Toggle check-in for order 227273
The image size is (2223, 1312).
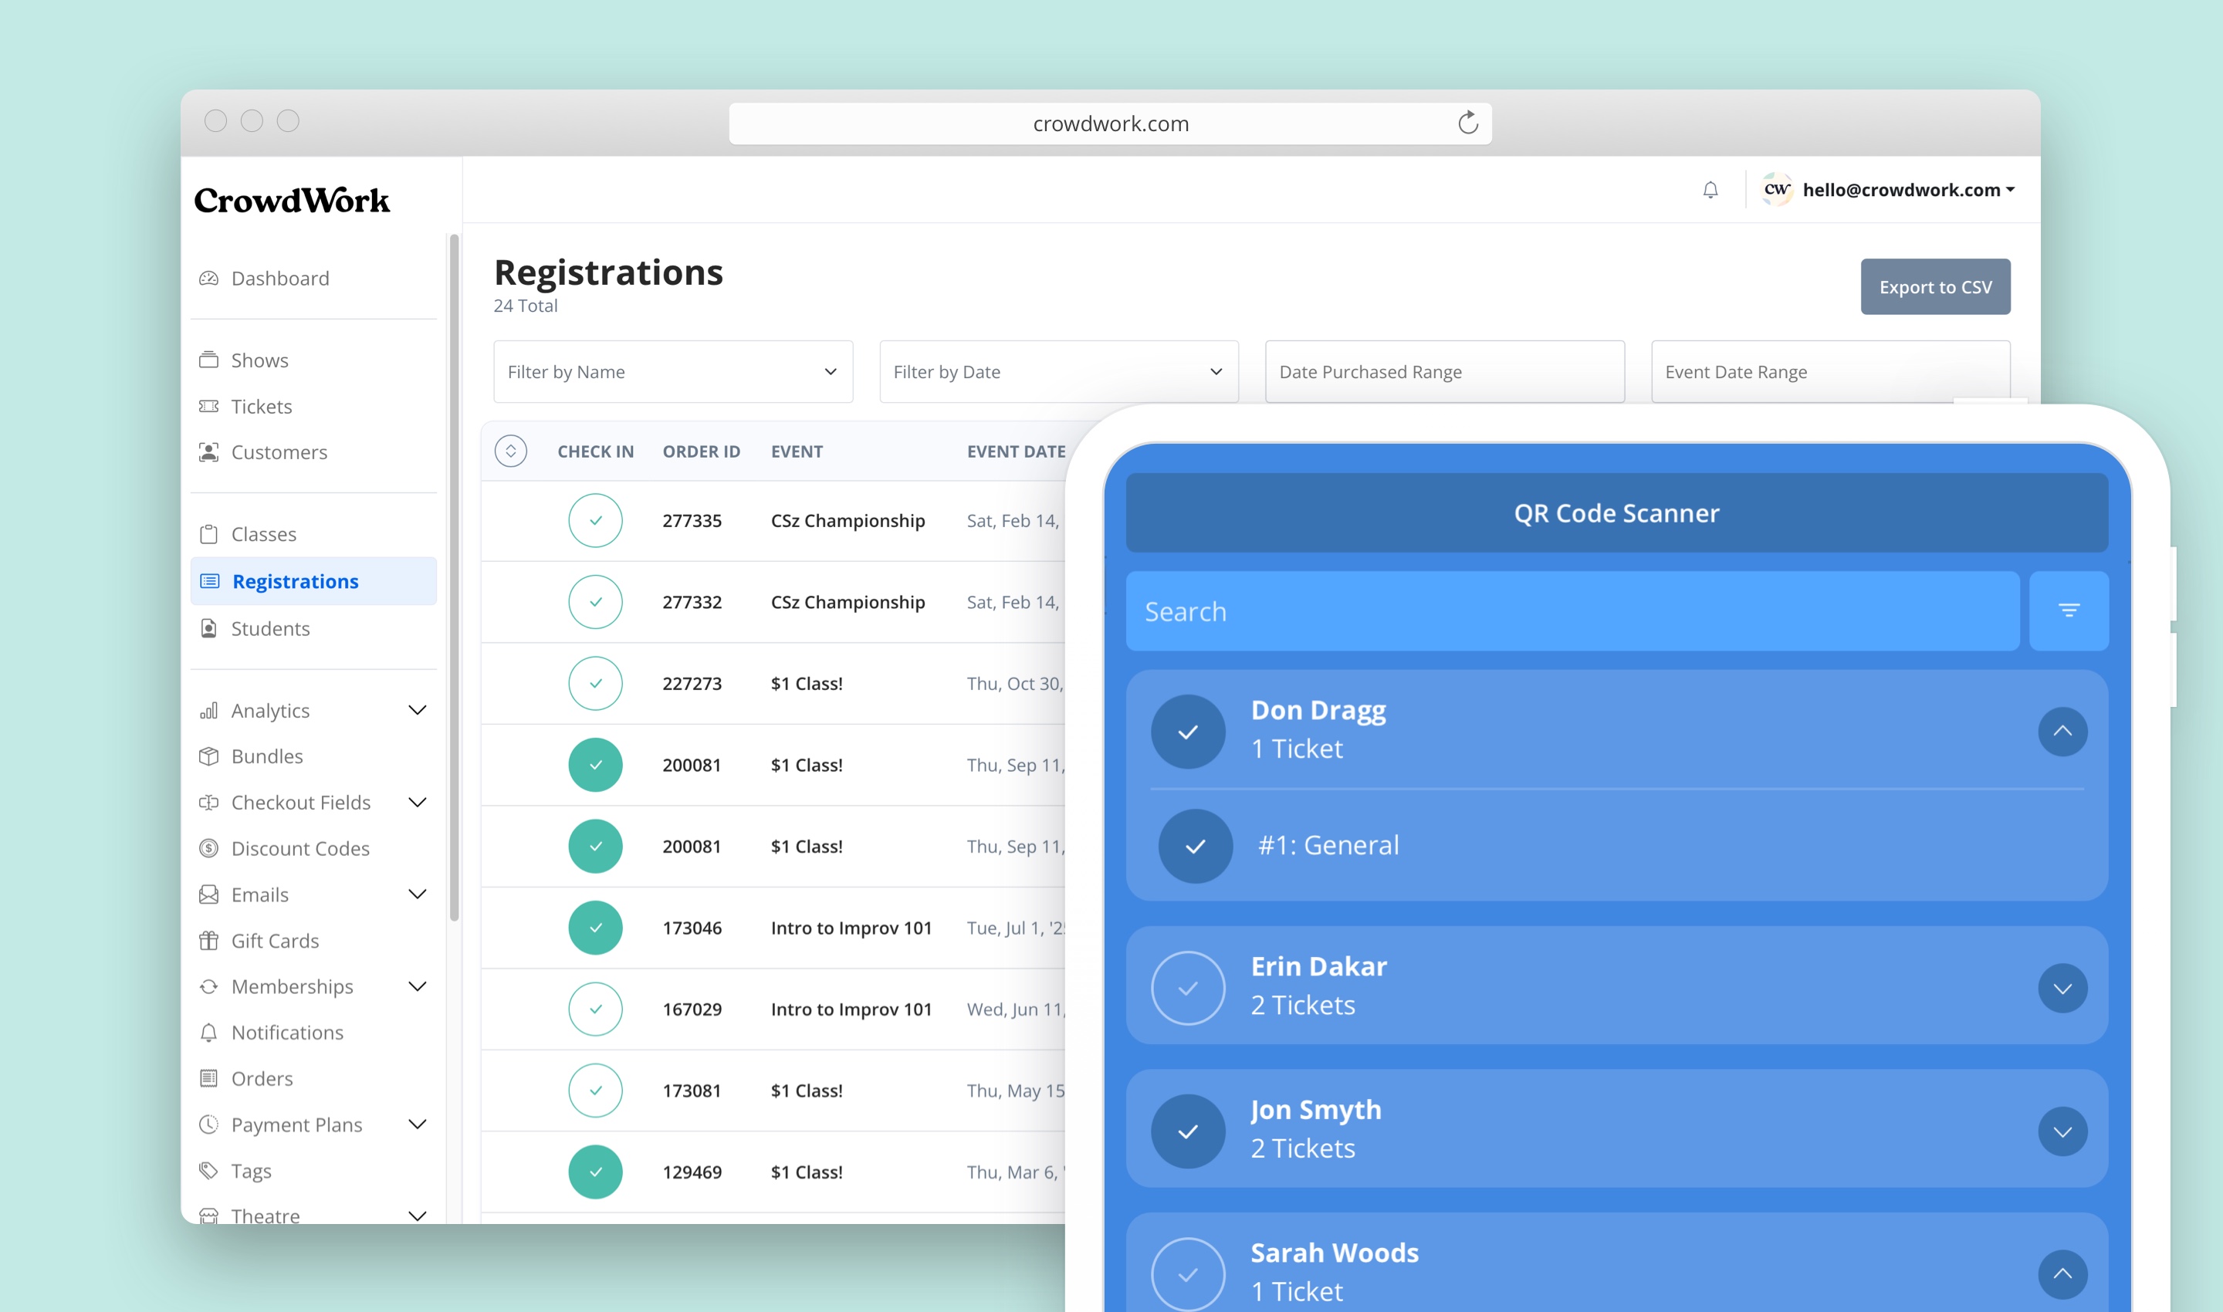pos(595,684)
